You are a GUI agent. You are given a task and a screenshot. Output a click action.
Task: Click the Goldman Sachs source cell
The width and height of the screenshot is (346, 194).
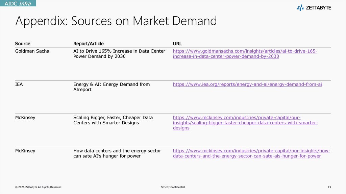pos(32,51)
